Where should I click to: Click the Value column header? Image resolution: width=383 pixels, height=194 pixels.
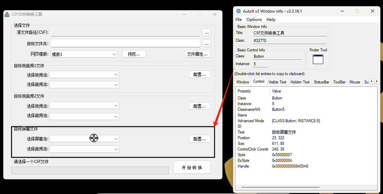click(x=276, y=91)
